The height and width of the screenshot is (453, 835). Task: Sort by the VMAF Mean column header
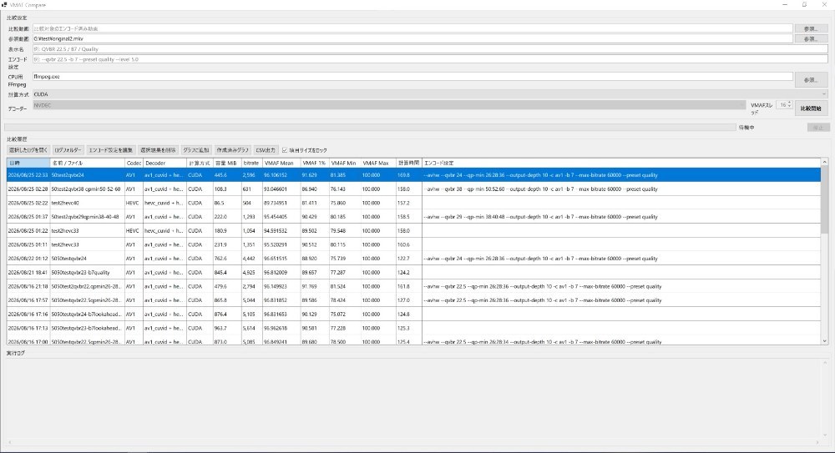pyautogui.click(x=281, y=163)
